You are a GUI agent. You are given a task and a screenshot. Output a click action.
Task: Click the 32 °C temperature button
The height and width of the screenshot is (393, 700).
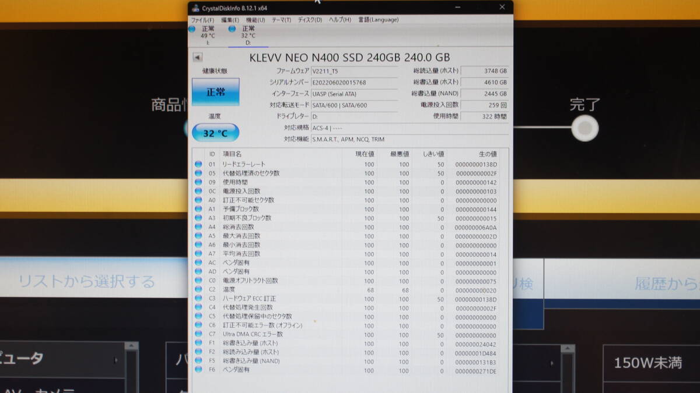click(x=215, y=133)
